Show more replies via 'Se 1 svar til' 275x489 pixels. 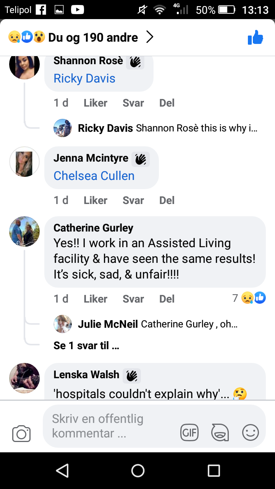(x=86, y=346)
